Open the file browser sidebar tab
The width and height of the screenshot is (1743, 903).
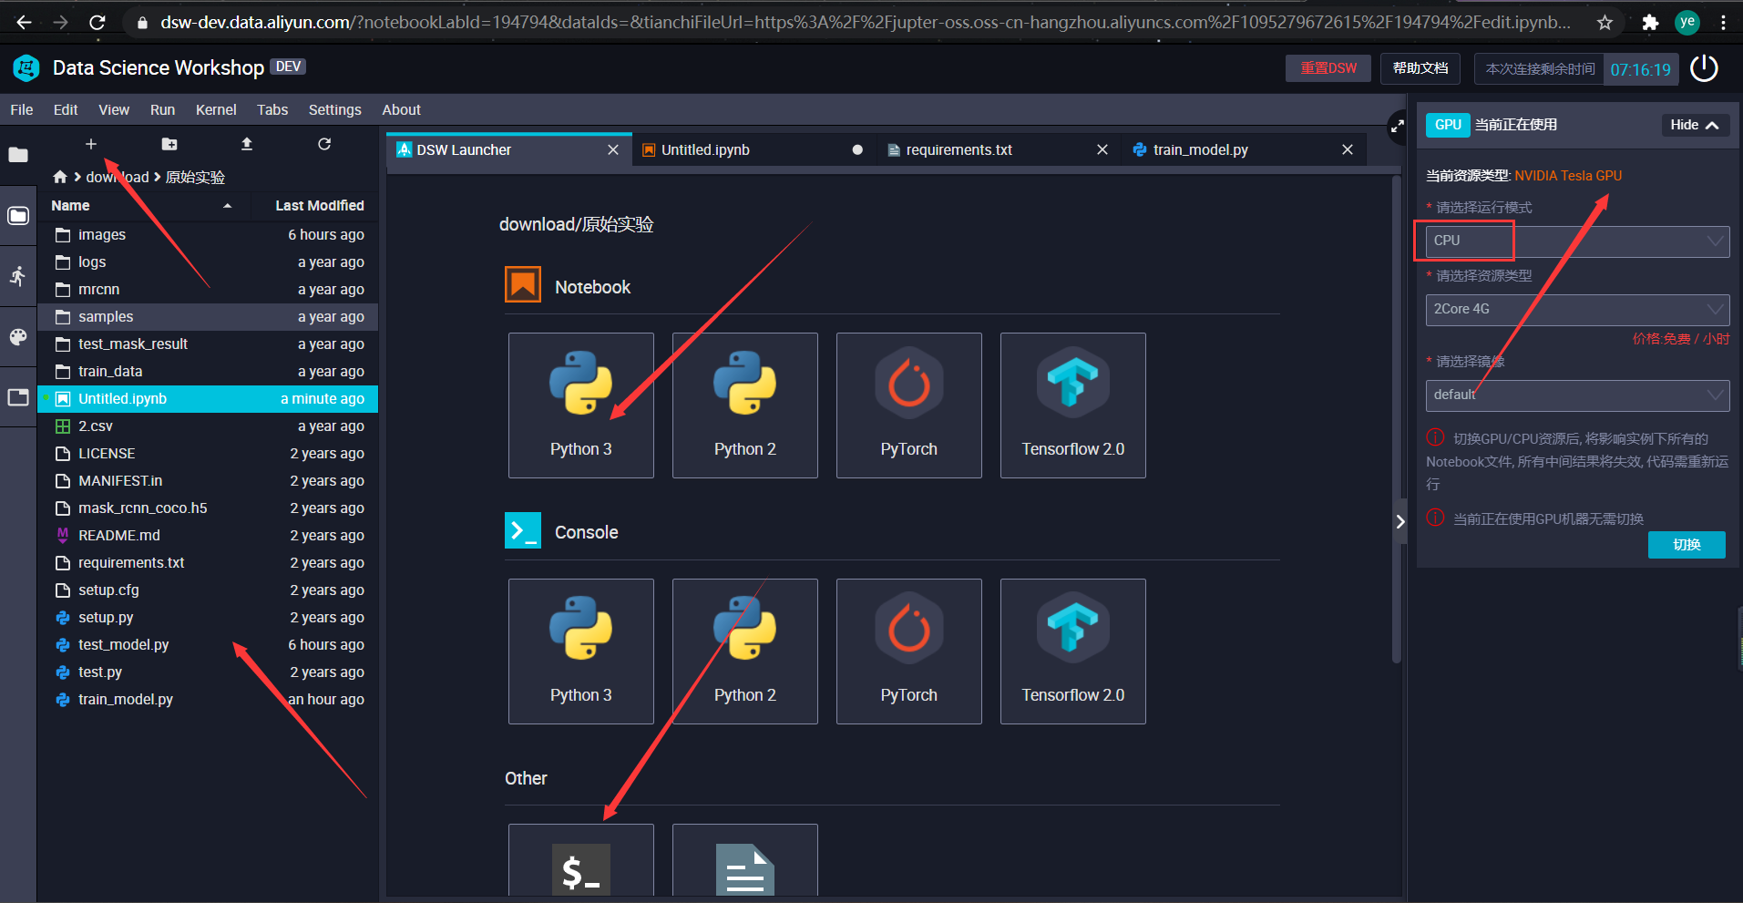pos(18,155)
